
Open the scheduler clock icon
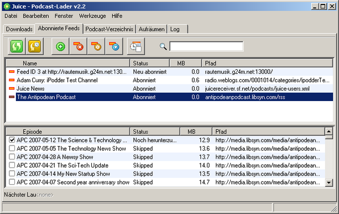tap(136, 46)
